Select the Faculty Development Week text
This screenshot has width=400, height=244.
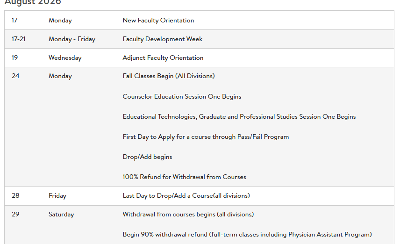(x=163, y=39)
